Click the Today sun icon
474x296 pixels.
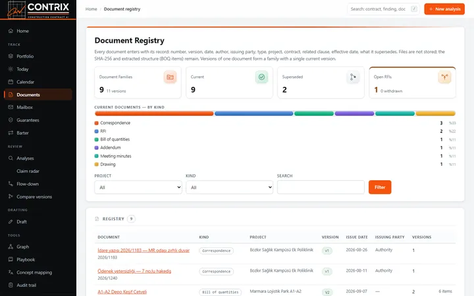click(11, 69)
